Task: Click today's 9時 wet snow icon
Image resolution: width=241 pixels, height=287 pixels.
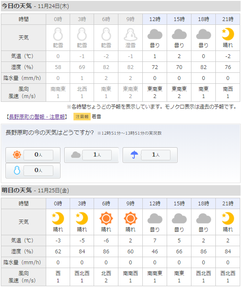Action: [130, 34]
